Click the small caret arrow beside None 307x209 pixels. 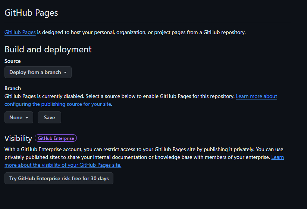(x=27, y=117)
